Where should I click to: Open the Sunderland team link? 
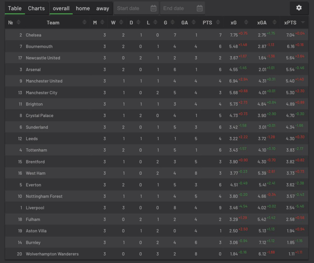(37, 127)
